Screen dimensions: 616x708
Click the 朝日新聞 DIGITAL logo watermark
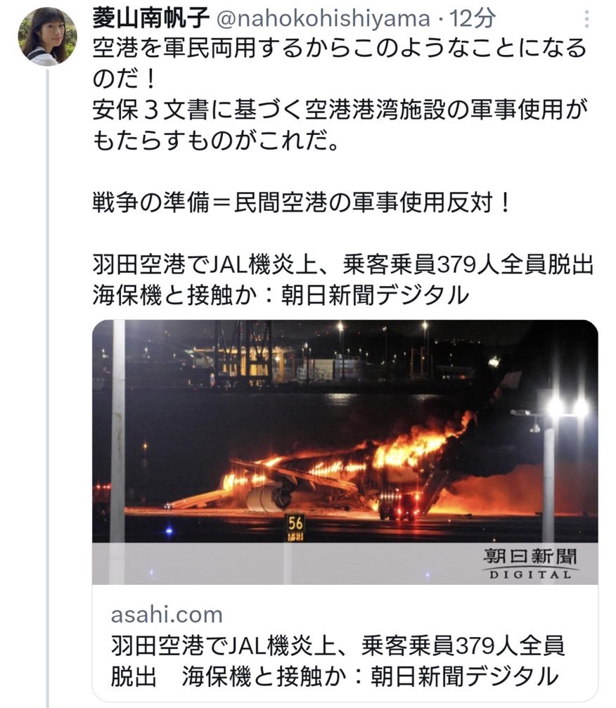[x=530, y=563]
